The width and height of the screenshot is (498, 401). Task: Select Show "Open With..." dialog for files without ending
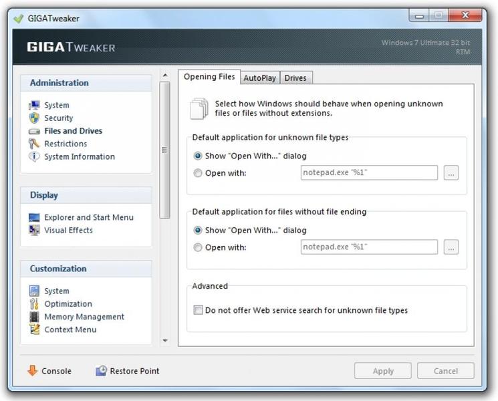click(x=198, y=230)
